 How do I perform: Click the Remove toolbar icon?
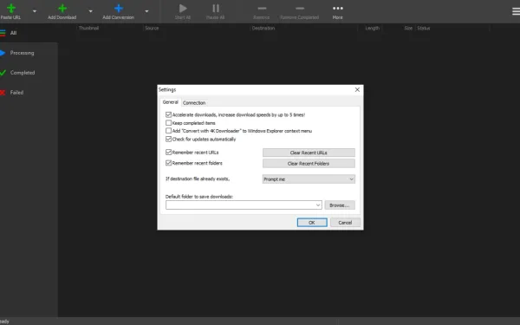click(262, 9)
